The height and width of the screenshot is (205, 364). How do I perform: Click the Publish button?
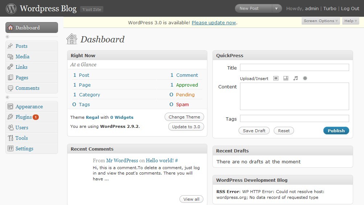coord(336,130)
